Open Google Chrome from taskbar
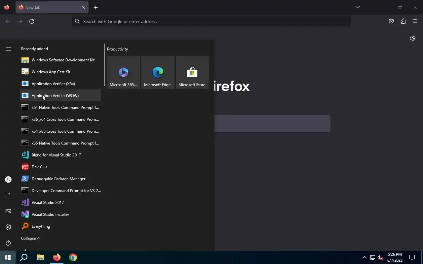Screen dimensions: 423x264 [73, 257]
